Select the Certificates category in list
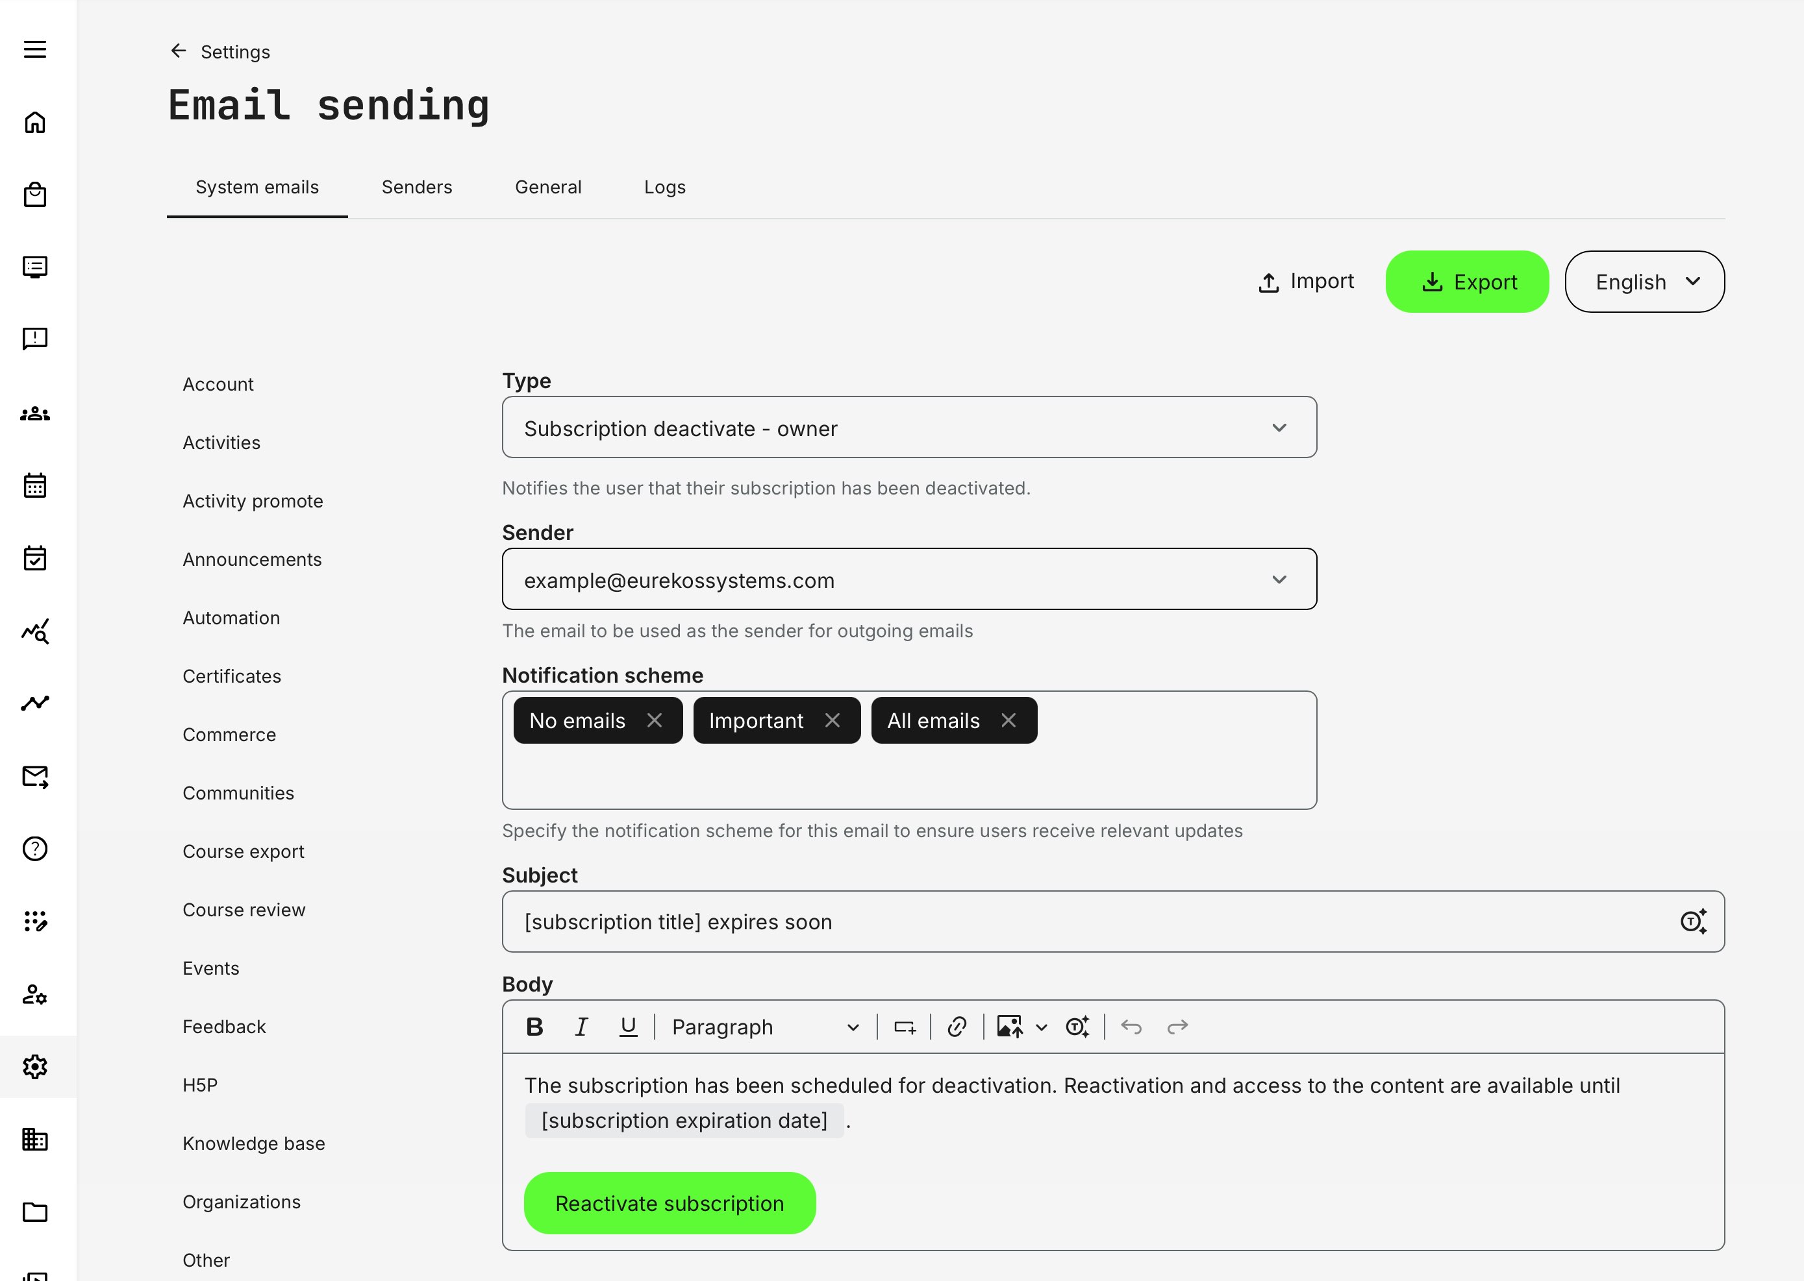 click(x=231, y=676)
